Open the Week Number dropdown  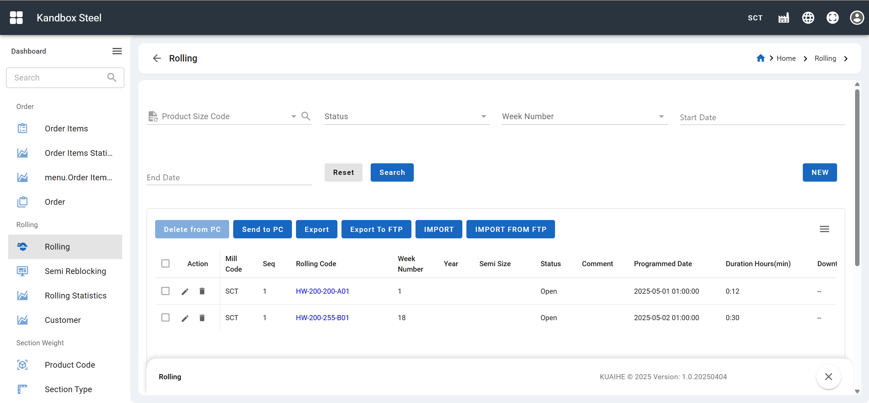click(661, 116)
